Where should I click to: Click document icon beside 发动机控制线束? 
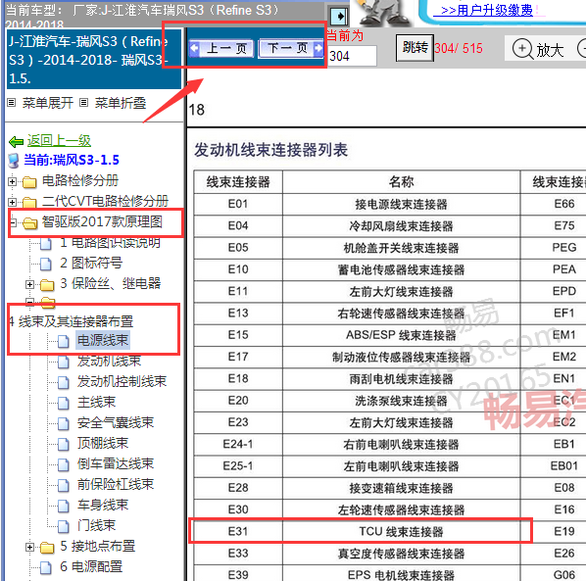point(63,382)
